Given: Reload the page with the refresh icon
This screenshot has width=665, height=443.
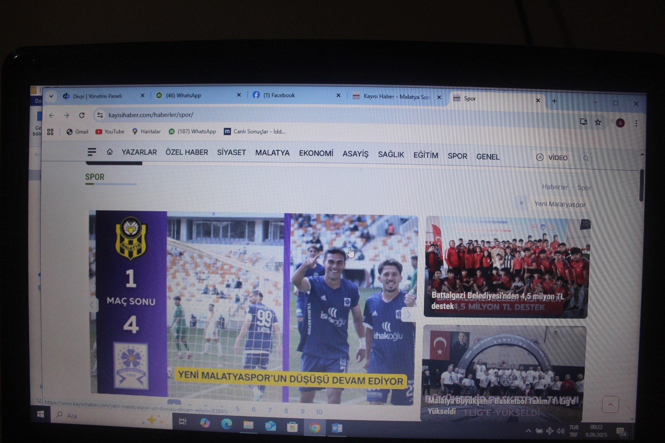Looking at the screenshot, I should [x=82, y=115].
